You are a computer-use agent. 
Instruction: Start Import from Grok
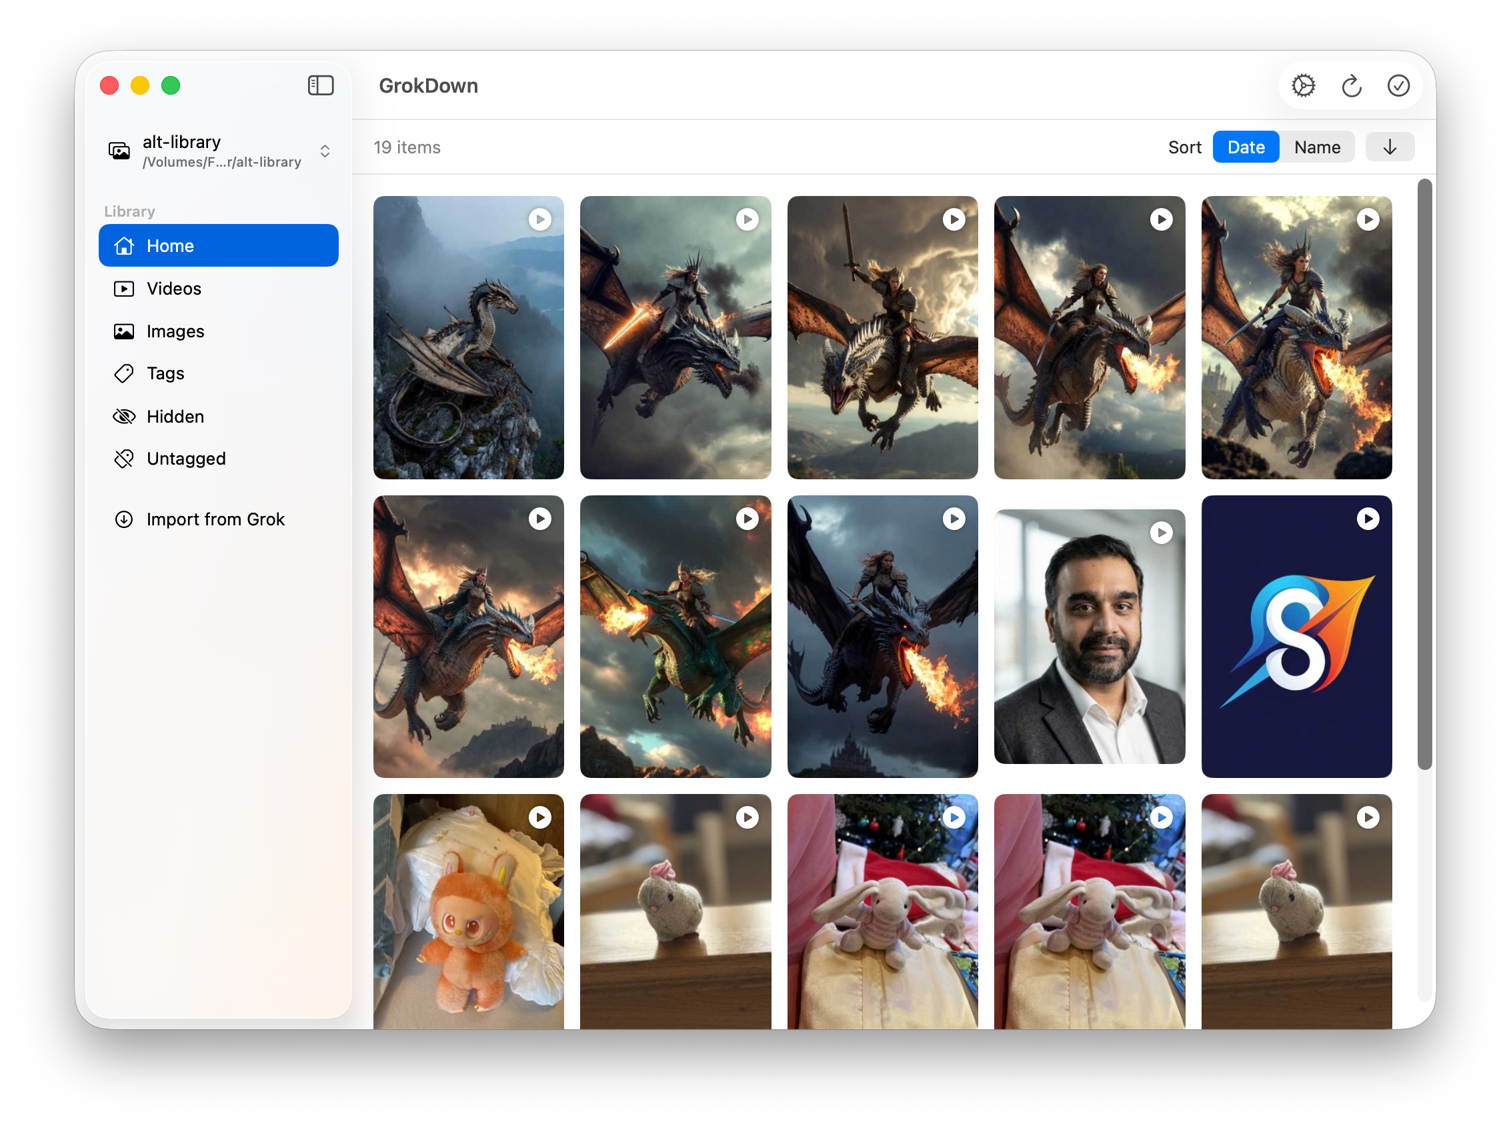[216, 519]
